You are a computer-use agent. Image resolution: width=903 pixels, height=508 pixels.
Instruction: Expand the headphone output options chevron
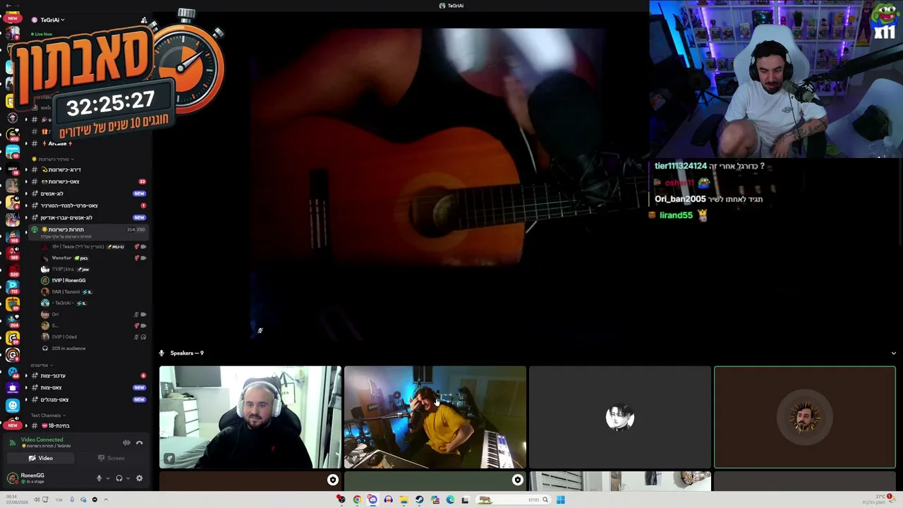[128, 478]
